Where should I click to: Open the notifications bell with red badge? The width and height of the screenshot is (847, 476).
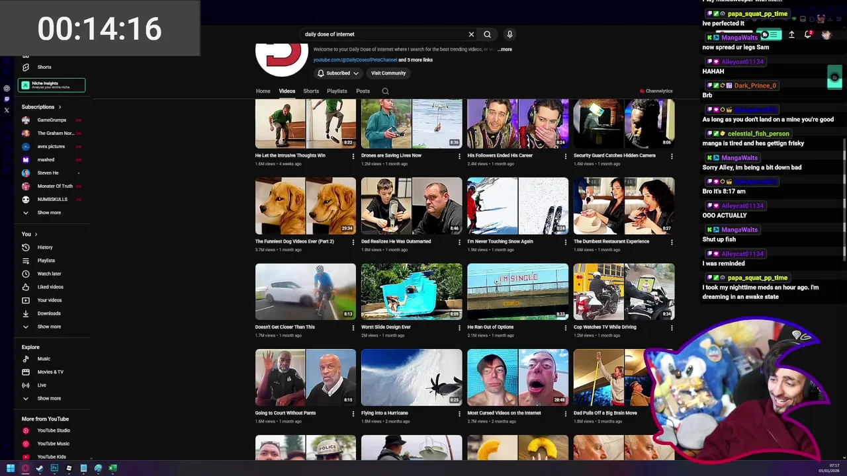(808, 34)
